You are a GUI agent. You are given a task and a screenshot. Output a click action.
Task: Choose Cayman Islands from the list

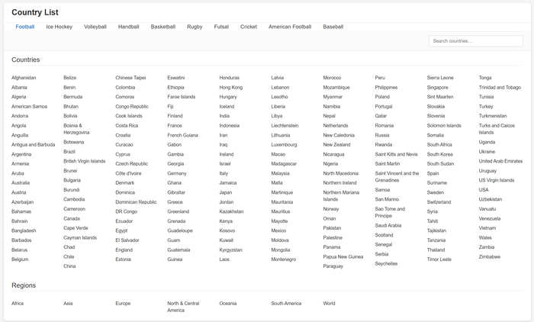80,237
